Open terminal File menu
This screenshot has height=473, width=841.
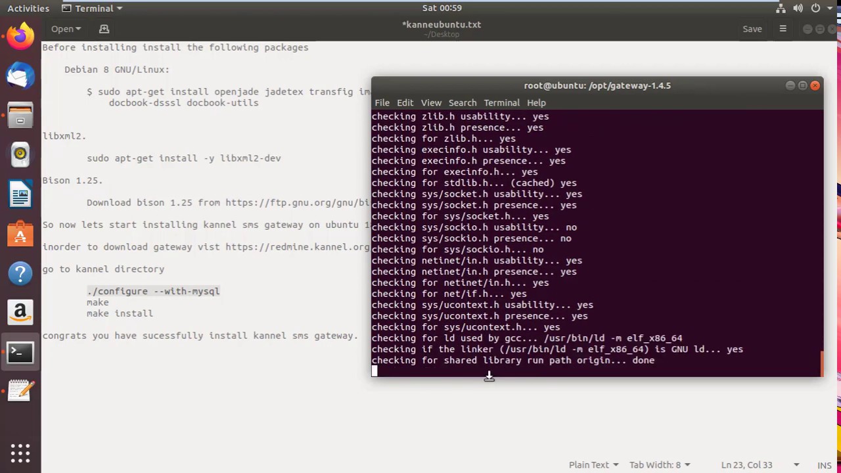click(x=382, y=102)
